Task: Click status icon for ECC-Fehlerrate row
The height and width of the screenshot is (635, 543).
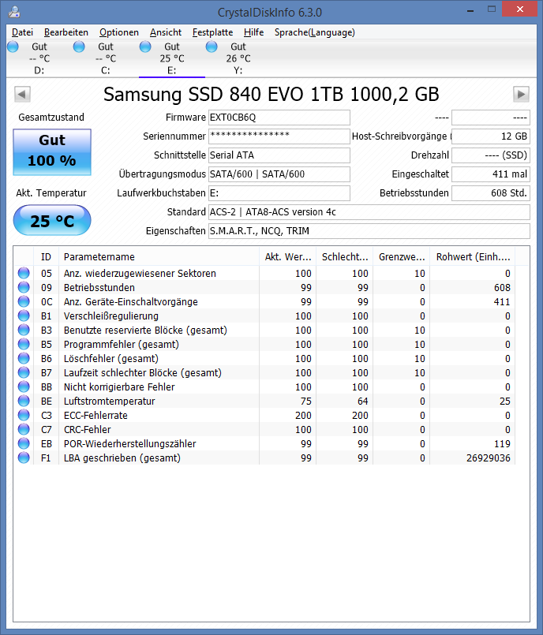Action: (24, 415)
